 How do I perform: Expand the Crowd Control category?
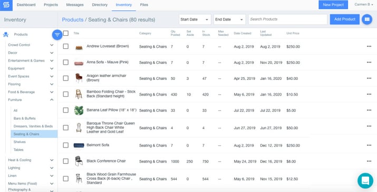(52, 45)
